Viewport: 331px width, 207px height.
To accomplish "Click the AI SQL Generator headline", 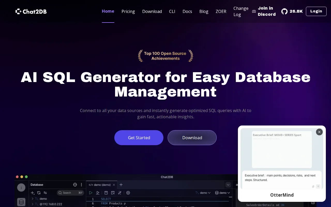I will [165, 84].
